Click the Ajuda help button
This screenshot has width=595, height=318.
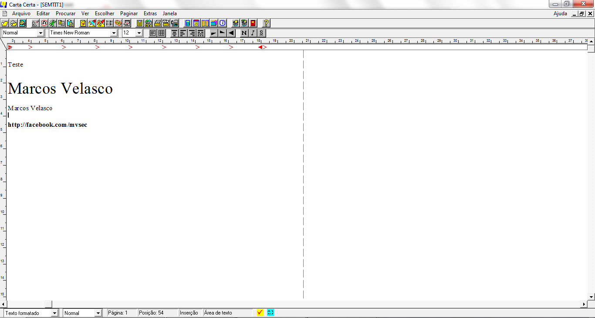click(x=560, y=14)
